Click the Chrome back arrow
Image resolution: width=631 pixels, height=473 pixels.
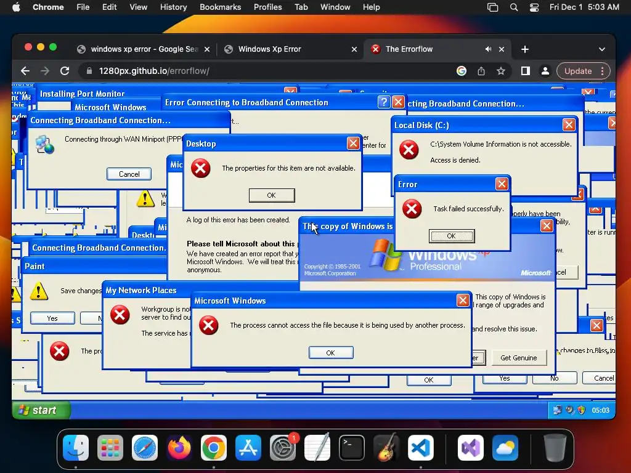25,71
